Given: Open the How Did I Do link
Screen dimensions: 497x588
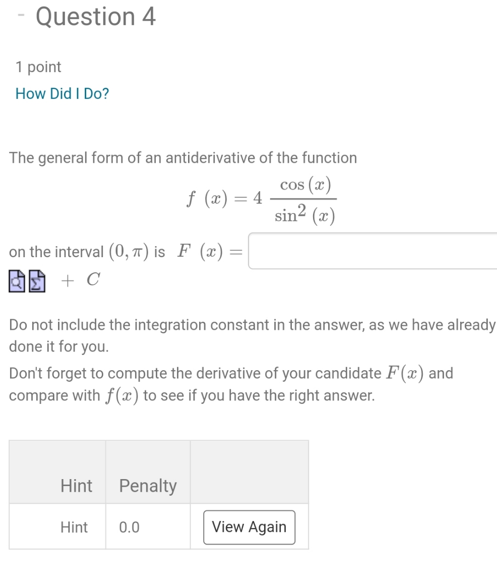Looking at the screenshot, I should pyautogui.click(x=61, y=94).
